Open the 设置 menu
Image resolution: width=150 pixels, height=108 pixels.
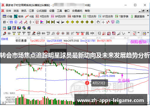[52, 11]
